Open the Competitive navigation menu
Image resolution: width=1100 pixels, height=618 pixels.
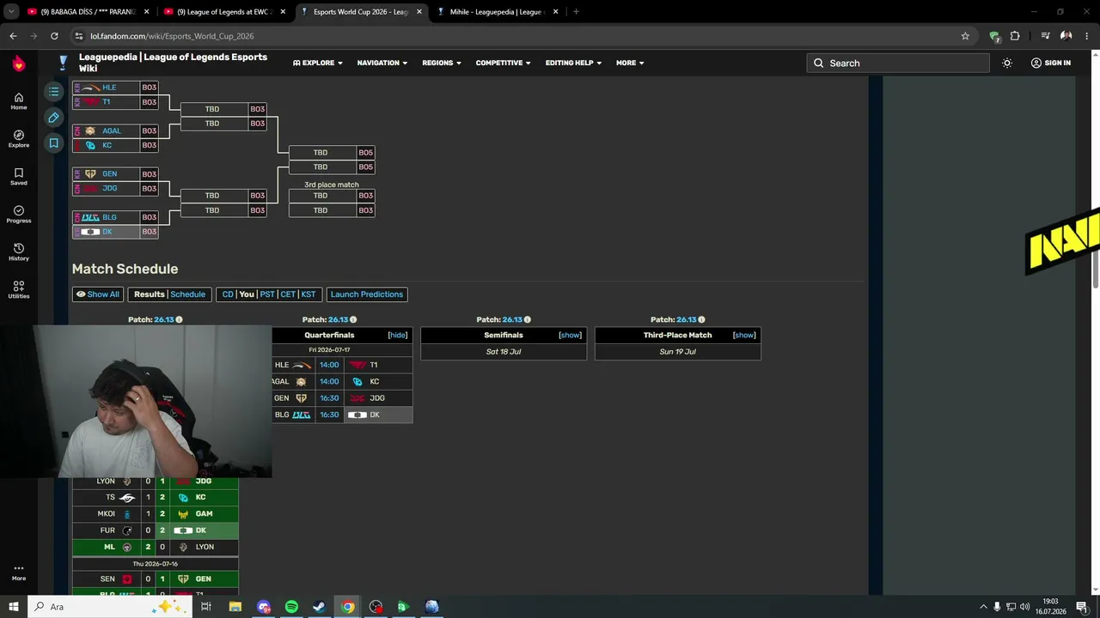[503, 63]
